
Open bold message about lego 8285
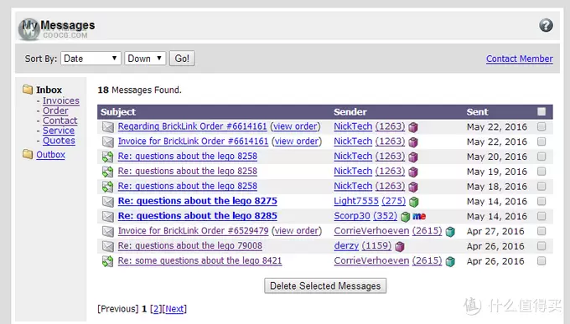point(197,216)
